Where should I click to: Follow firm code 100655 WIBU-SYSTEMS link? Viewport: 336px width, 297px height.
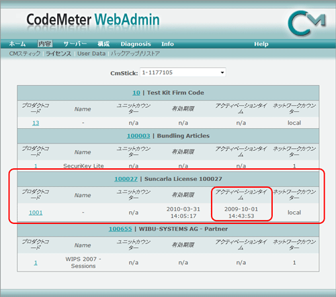coord(120,229)
